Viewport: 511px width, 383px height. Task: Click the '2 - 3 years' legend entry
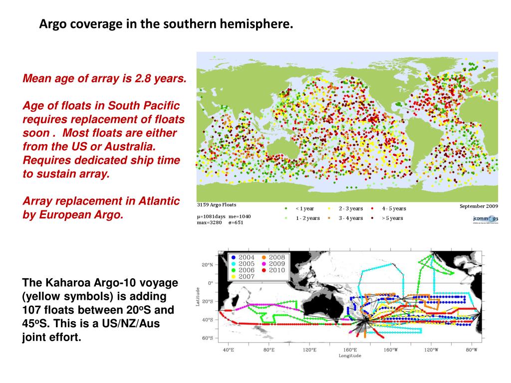[345, 208]
